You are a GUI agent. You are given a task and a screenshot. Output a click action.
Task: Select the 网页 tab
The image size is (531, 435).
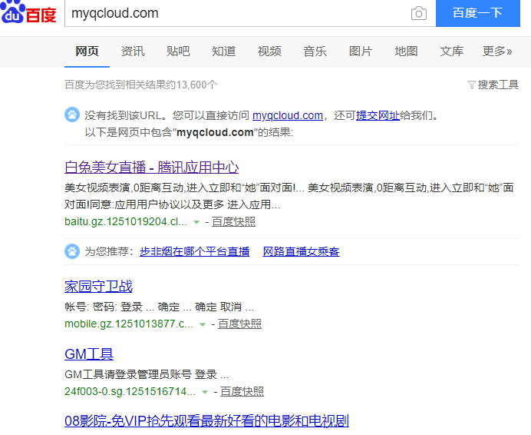87,51
